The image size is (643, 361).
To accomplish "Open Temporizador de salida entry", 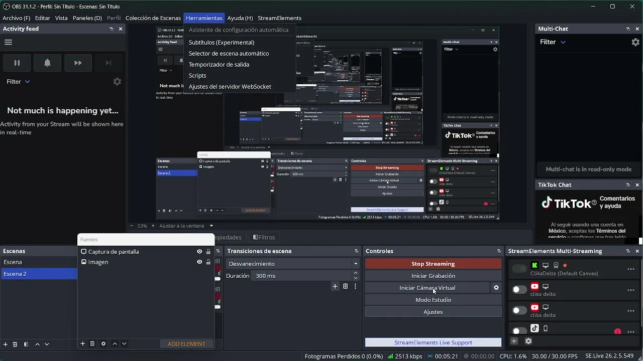I will click(x=219, y=65).
